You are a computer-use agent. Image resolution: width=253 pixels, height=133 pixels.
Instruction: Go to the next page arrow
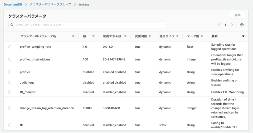pos(232,25)
